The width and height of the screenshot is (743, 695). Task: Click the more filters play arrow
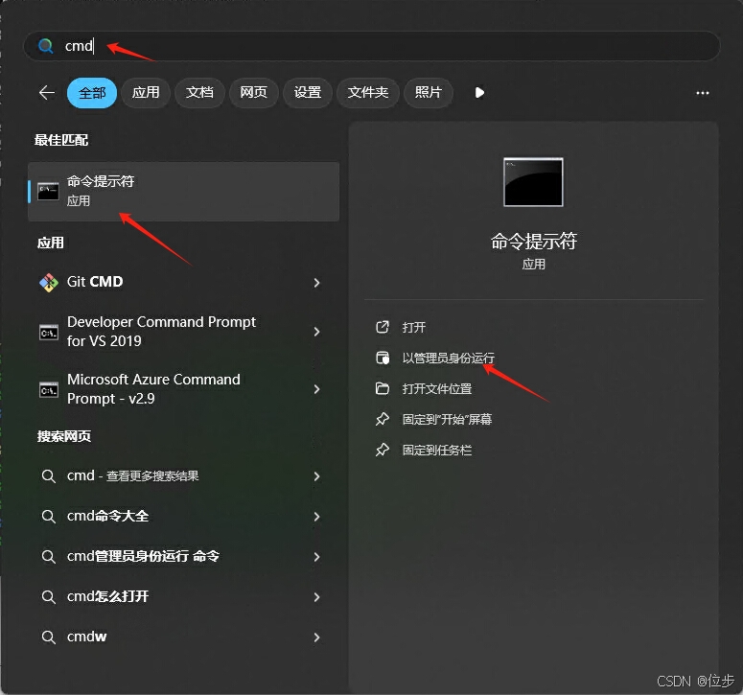pyautogui.click(x=479, y=92)
